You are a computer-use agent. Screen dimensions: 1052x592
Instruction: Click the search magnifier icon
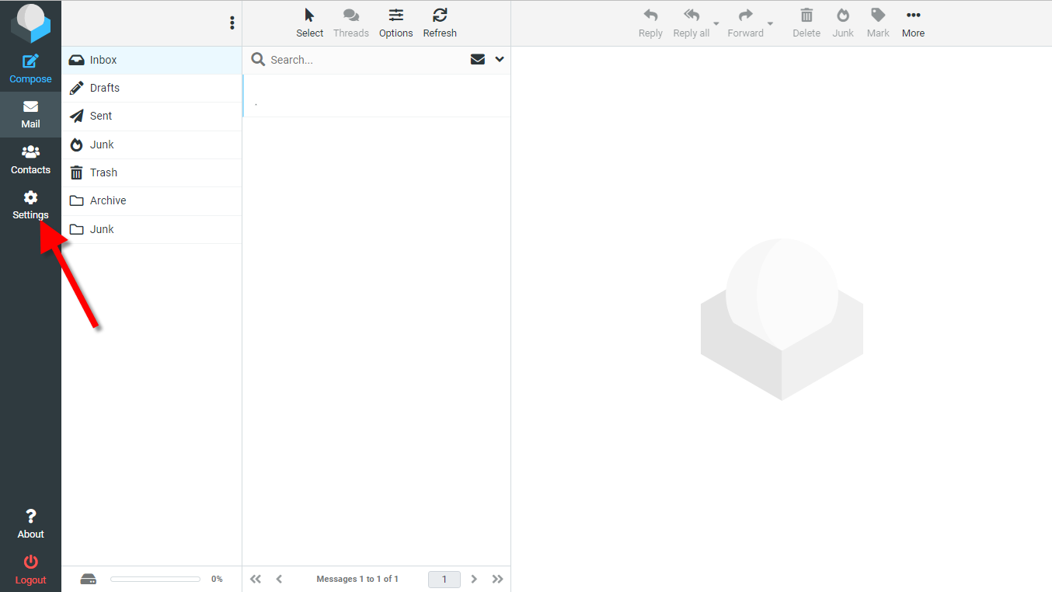point(258,60)
